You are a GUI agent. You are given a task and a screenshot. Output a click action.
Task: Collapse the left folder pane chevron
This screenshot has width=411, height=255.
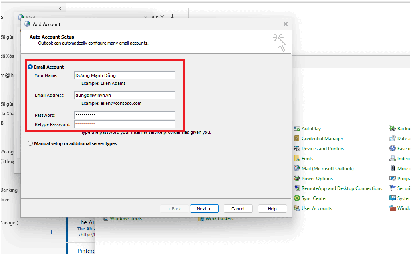60,8
